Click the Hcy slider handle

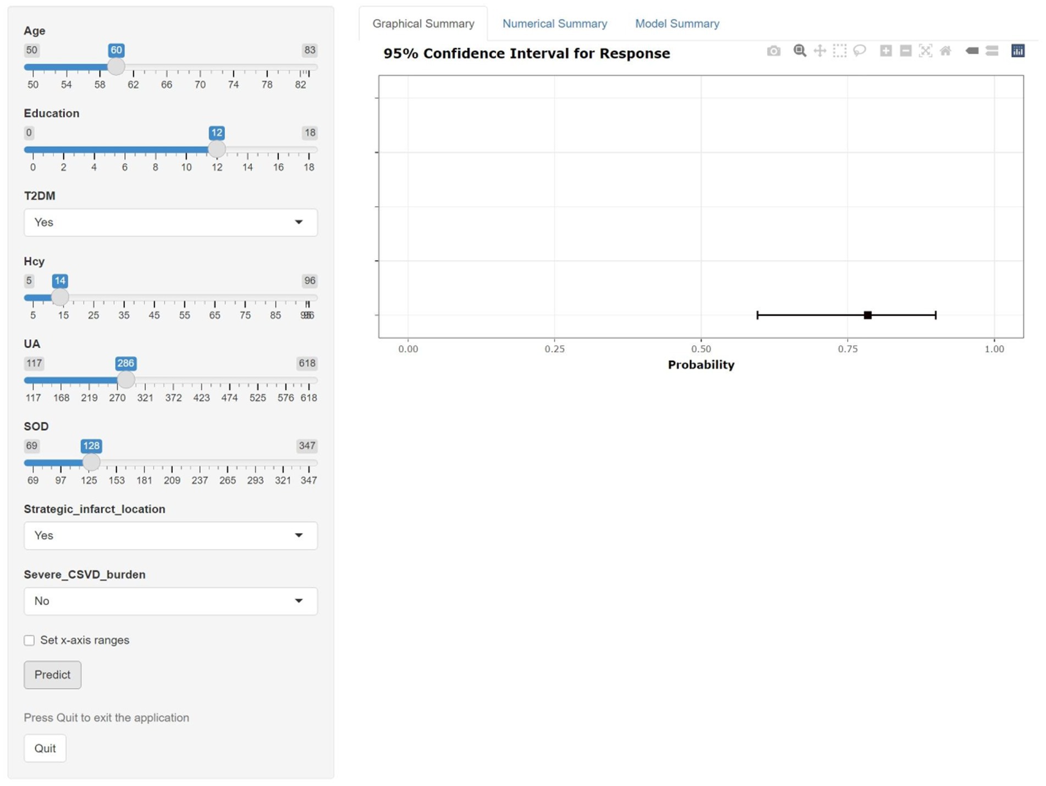tap(60, 297)
